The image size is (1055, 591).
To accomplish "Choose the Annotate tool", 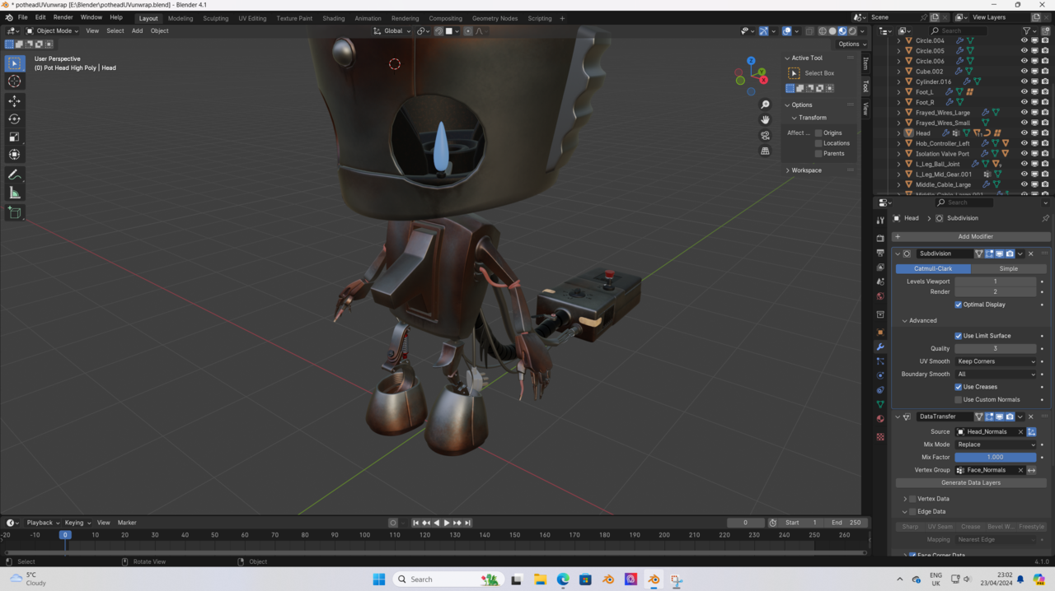I will click(x=14, y=175).
